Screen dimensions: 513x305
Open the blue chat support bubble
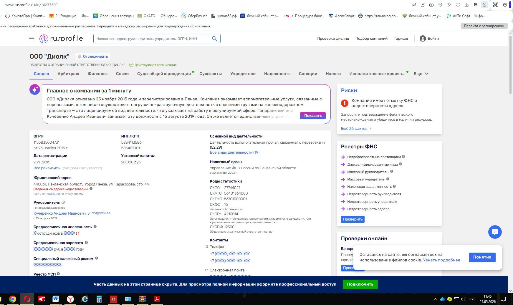pos(495,232)
